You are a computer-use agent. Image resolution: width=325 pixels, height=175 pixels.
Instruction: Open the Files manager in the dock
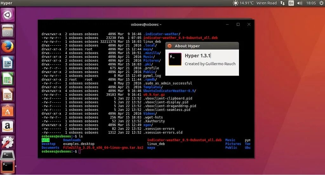click(8, 31)
